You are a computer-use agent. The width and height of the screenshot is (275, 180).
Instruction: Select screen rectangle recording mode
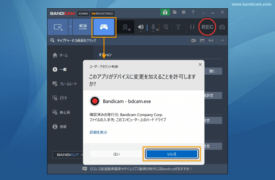click(58, 27)
